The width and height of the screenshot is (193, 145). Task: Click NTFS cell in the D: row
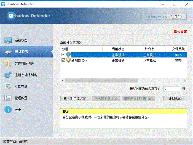[178, 60]
